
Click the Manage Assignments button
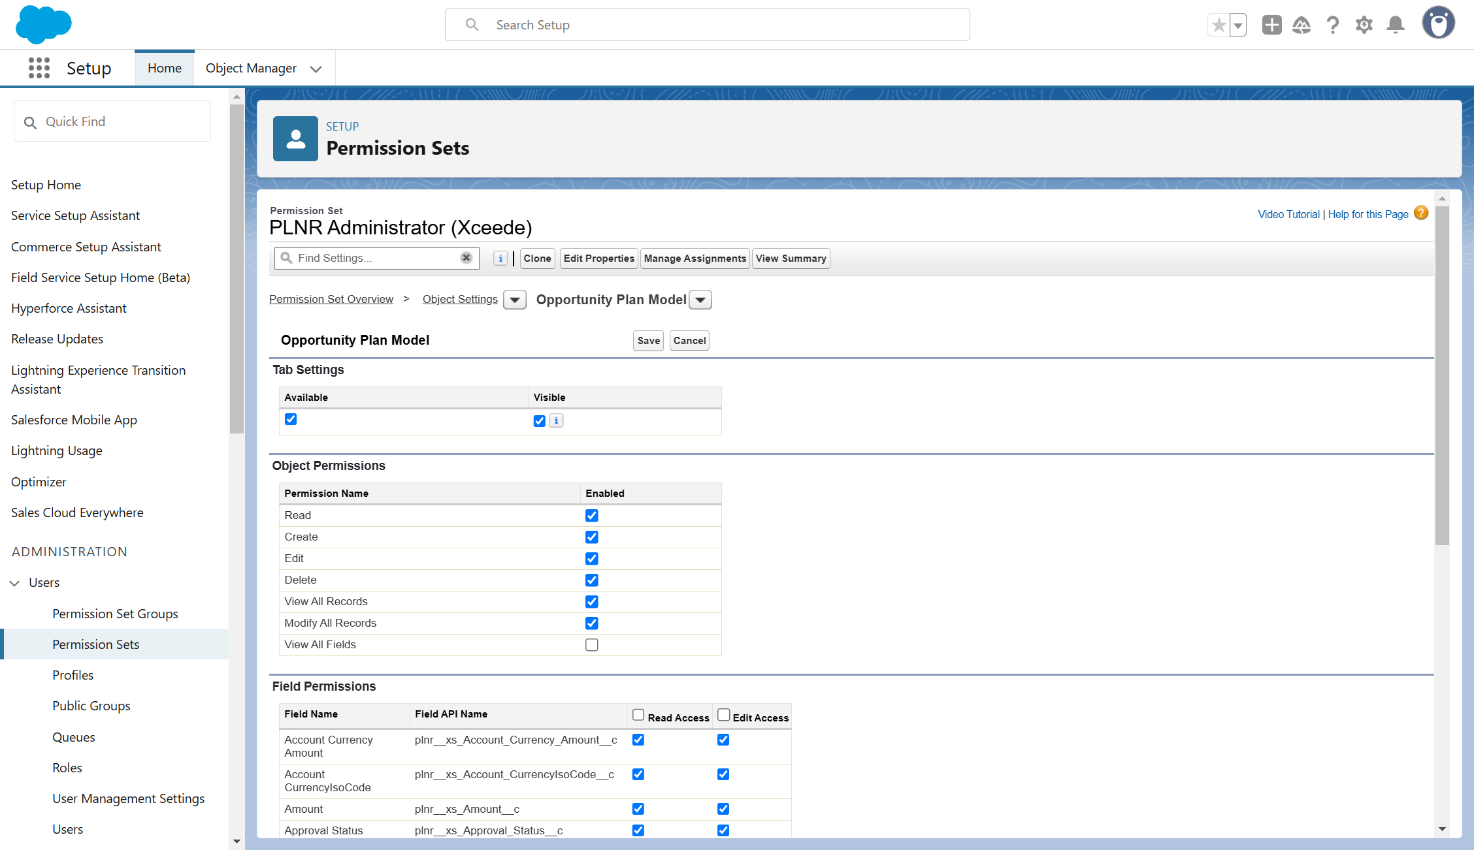695,259
